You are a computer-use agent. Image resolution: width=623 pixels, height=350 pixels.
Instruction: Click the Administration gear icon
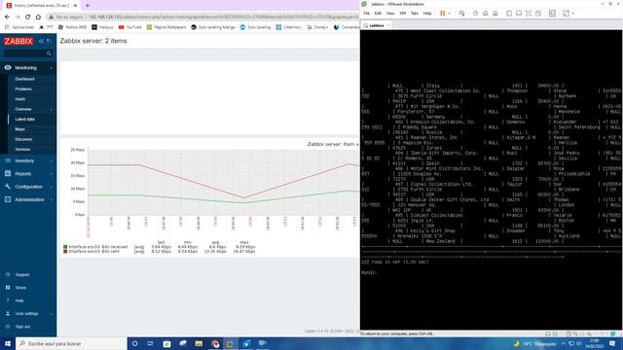click(8, 199)
